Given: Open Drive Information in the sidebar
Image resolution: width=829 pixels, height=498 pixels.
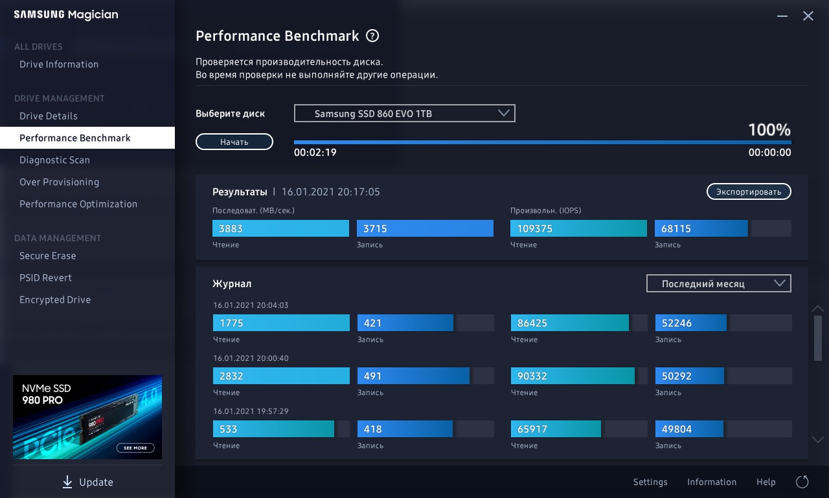Looking at the screenshot, I should (59, 64).
